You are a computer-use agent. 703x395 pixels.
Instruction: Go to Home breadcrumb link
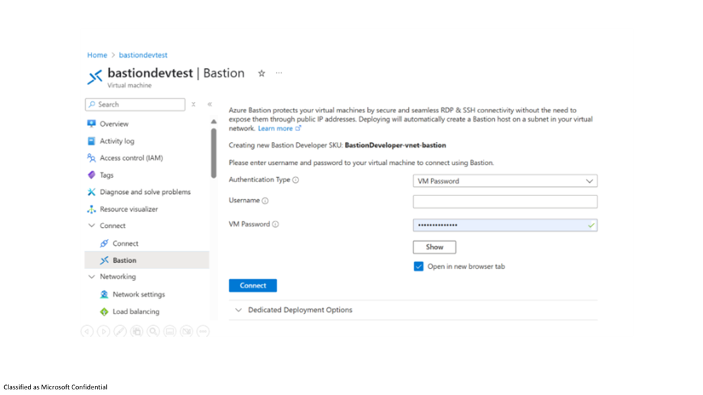click(97, 55)
